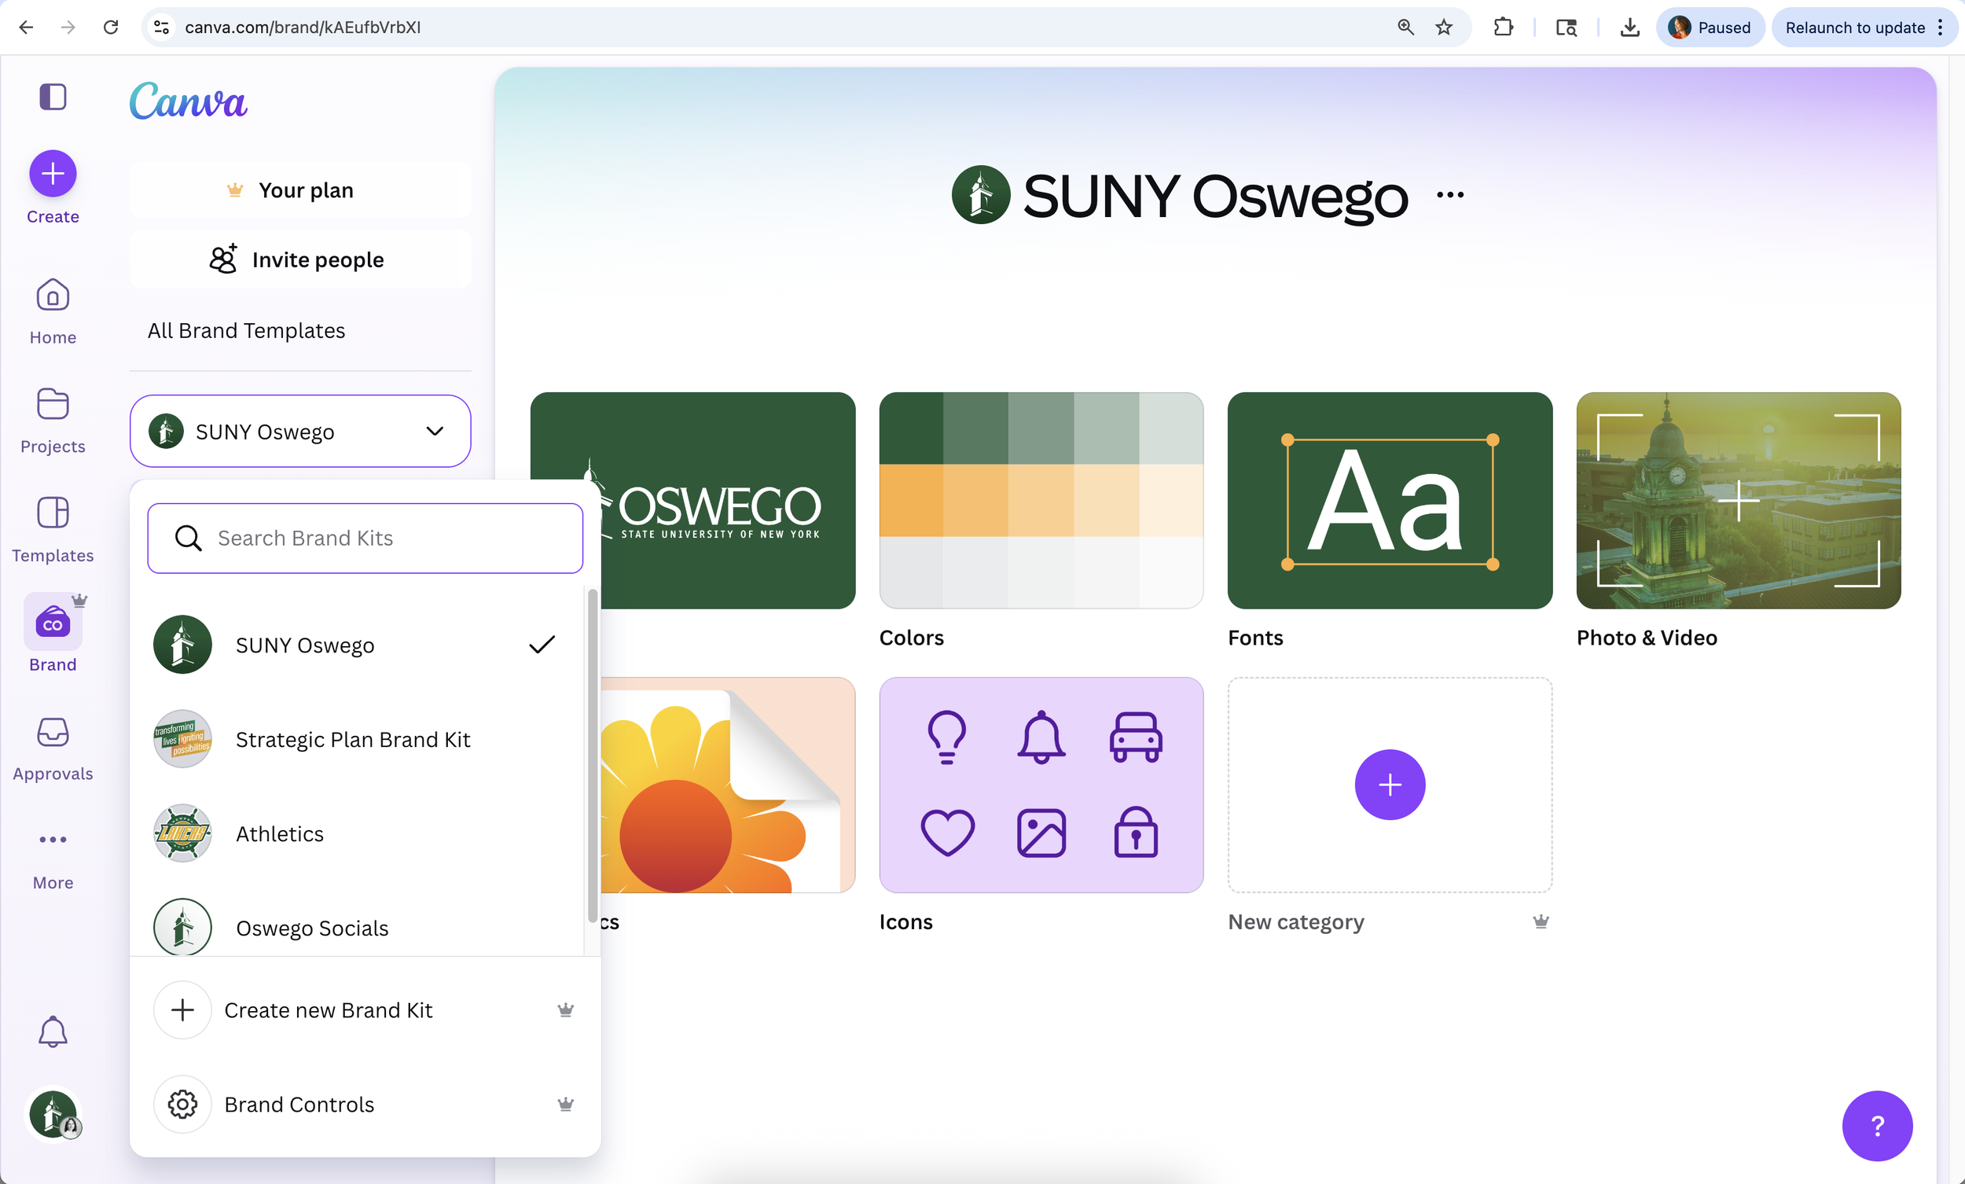Image resolution: width=1965 pixels, height=1184 pixels.
Task: Click the purple Create plus icon
Action: [x=53, y=173]
